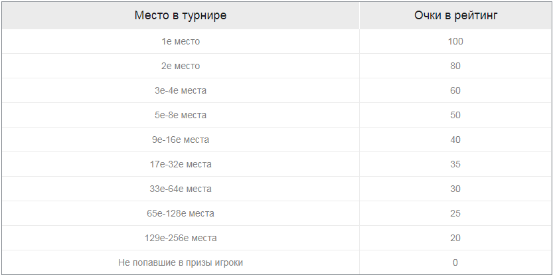
Task: Click the '5е-8е места' cell
Action: [x=181, y=115]
